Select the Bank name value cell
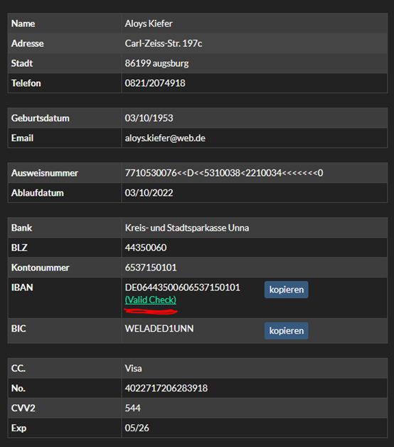Screen dimensions: 394x447 (x=255, y=228)
